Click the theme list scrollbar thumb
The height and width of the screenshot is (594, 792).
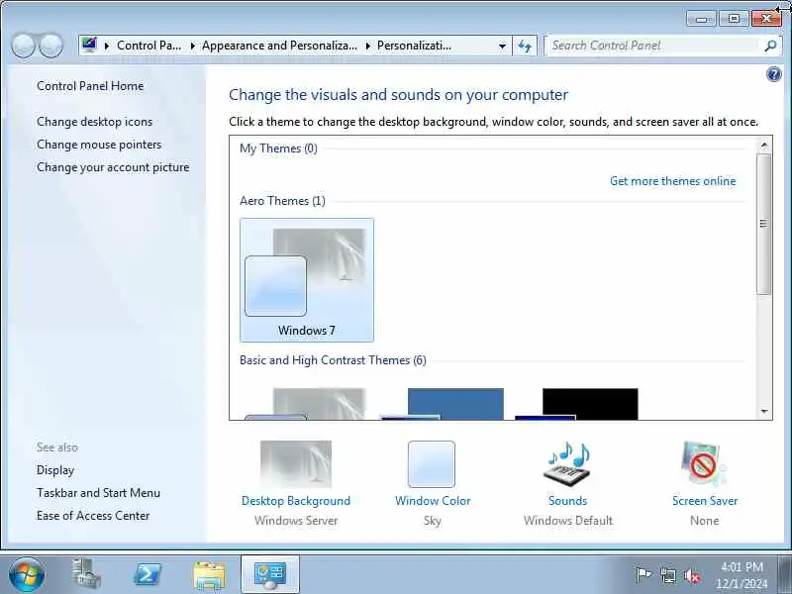coord(763,224)
